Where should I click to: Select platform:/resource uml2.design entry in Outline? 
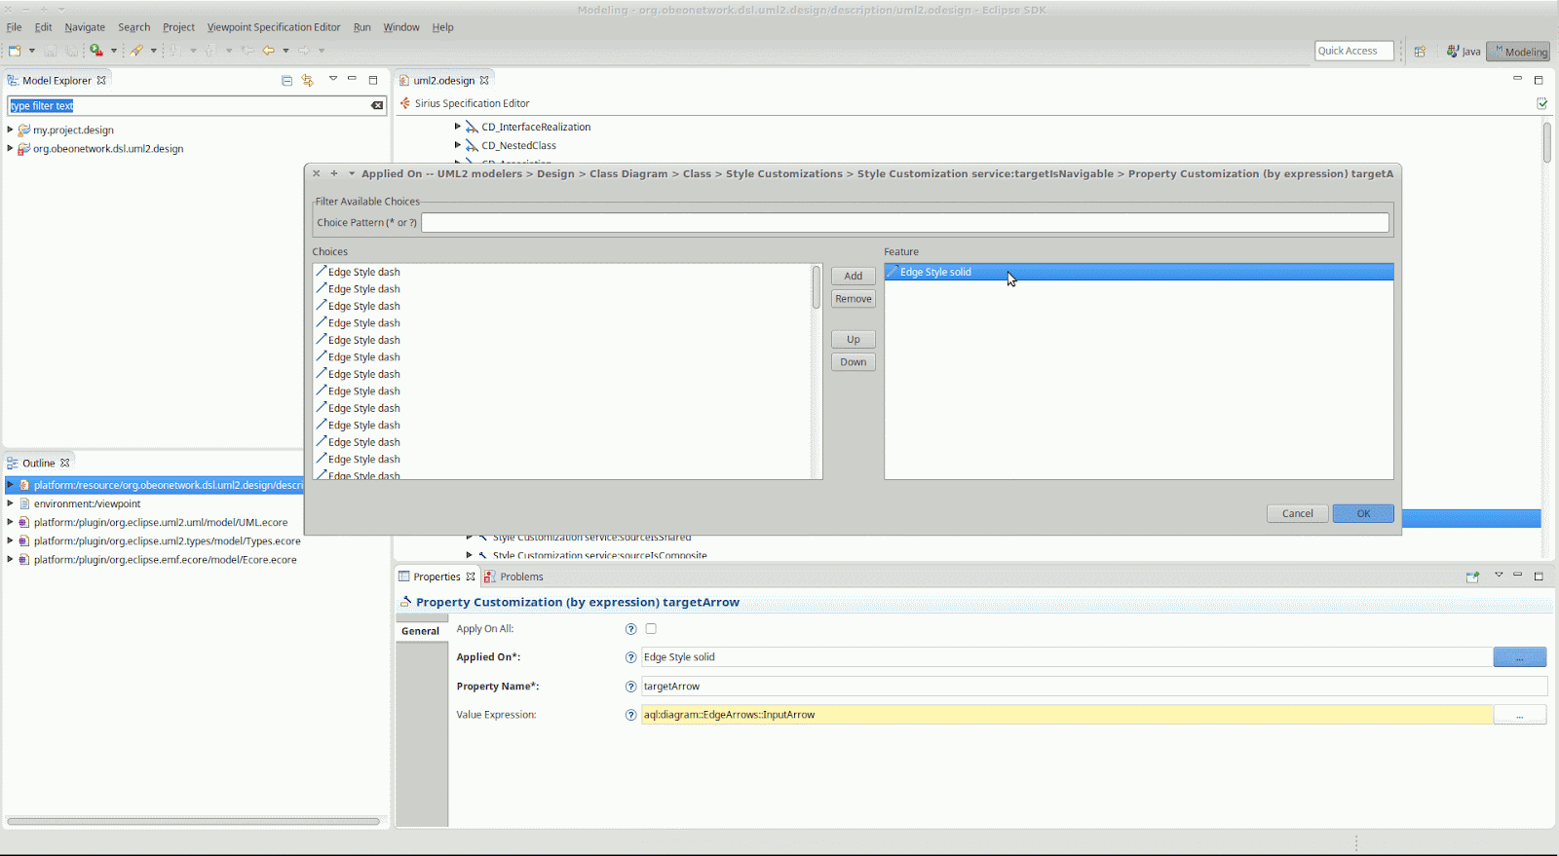pyautogui.click(x=155, y=485)
